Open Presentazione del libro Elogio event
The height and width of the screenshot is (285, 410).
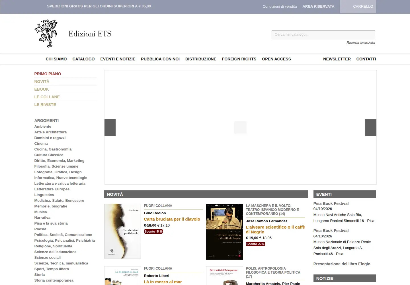tap(342, 264)
